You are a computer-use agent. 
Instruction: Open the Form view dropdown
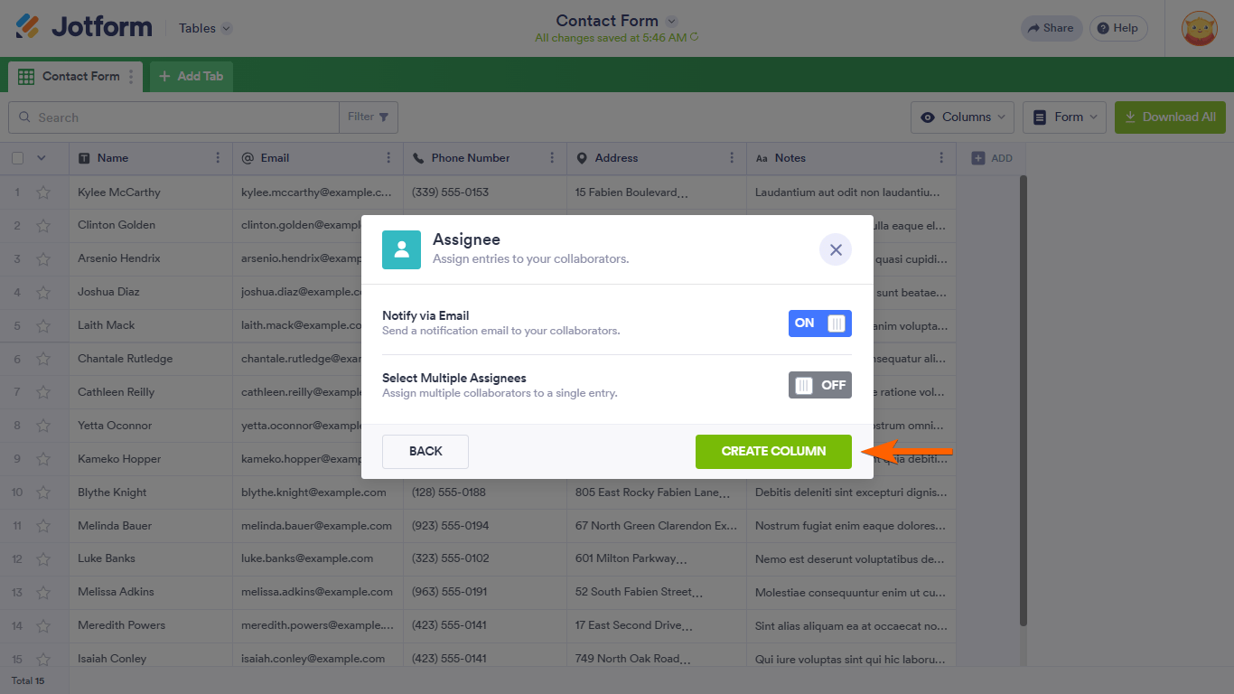pos(1064,117)
